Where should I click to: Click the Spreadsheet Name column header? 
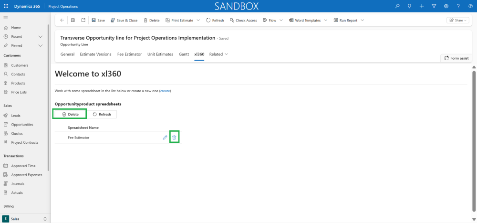pos(83,127)
